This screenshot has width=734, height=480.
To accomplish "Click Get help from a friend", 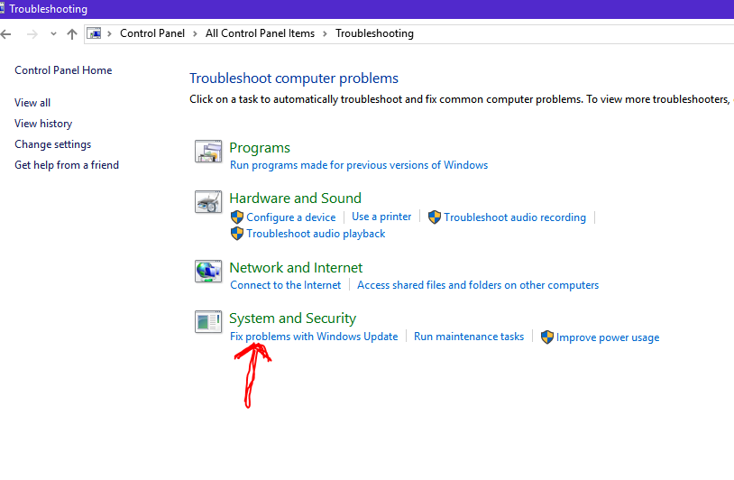I will [x=67, y=165].
